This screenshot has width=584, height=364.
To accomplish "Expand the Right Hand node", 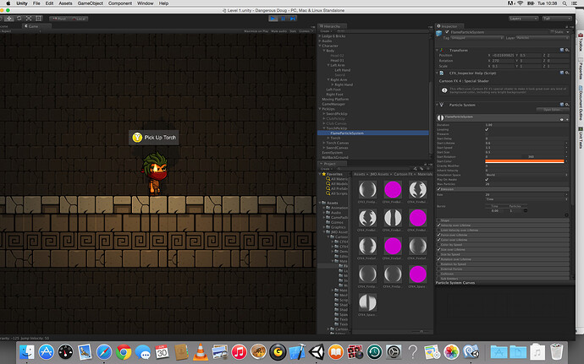I will (x=333, y=84).
